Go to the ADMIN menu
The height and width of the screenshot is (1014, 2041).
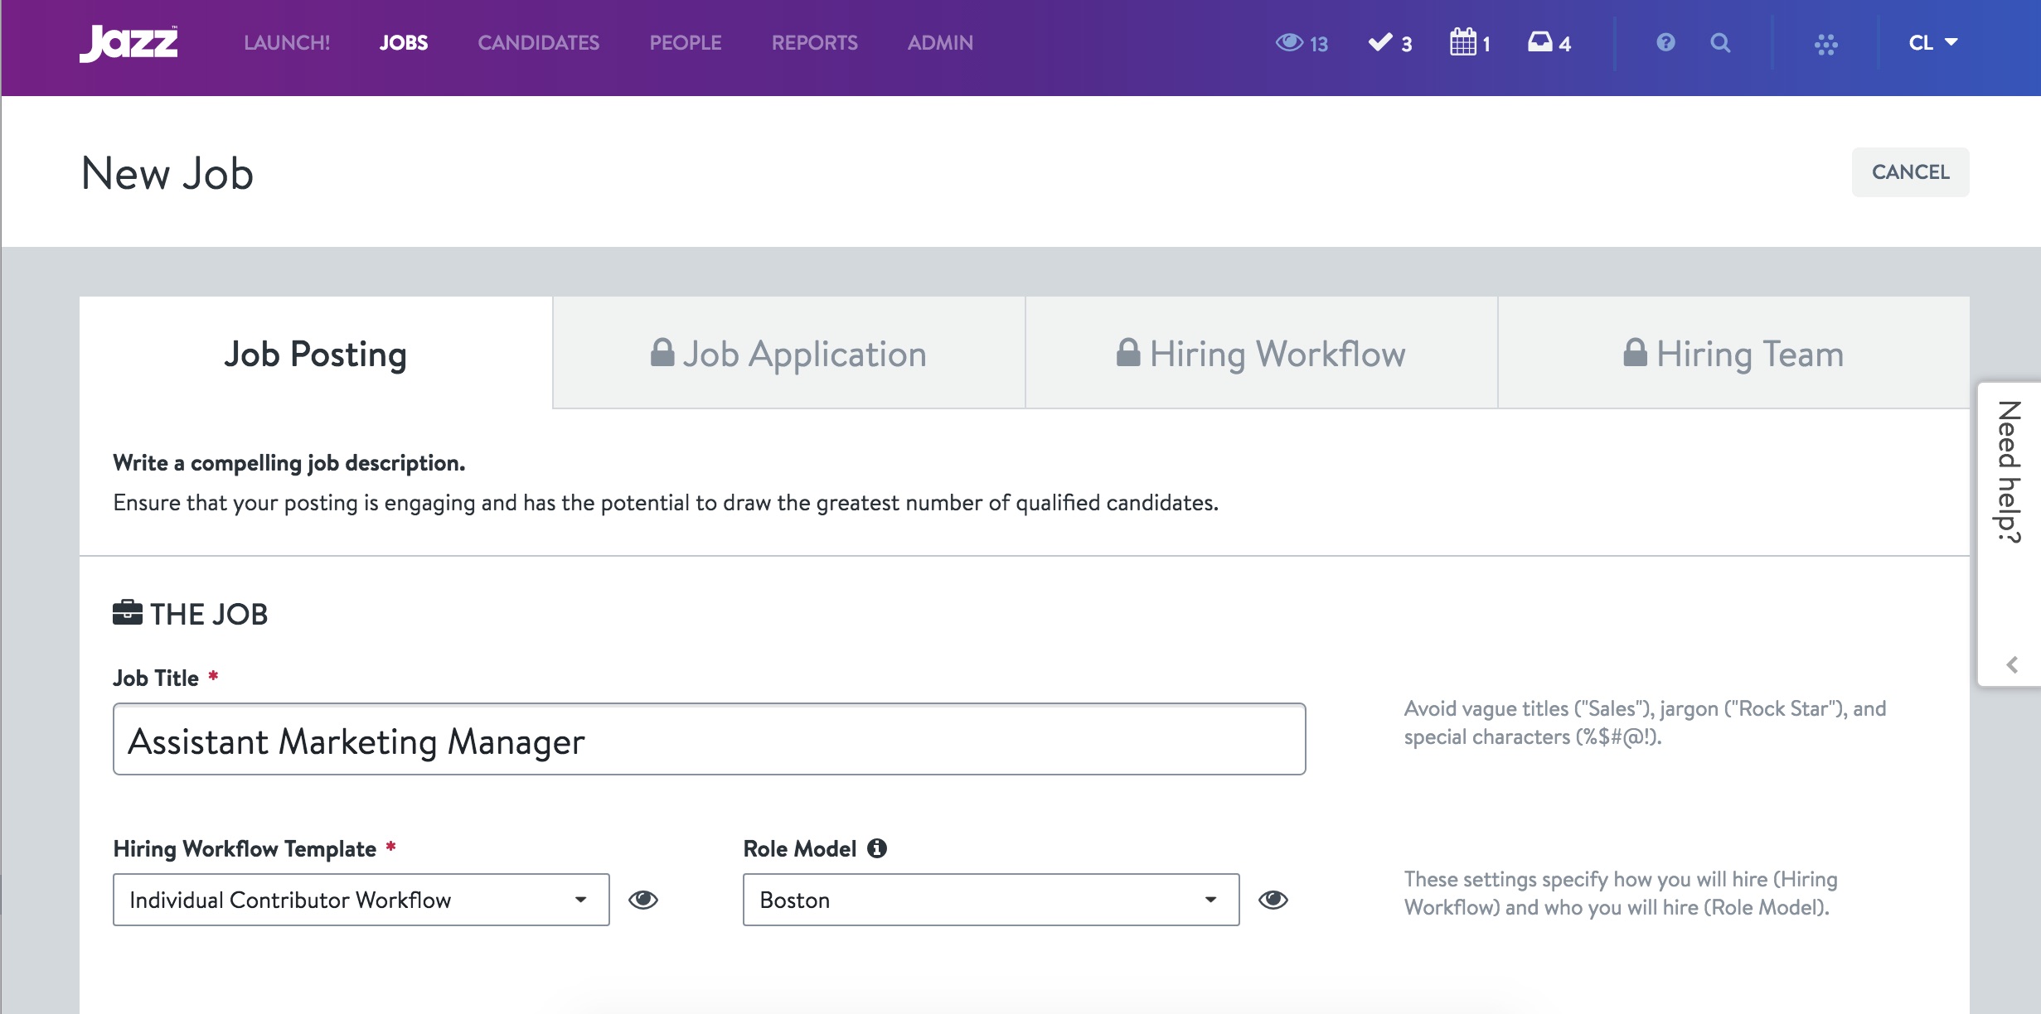[940, 43]
